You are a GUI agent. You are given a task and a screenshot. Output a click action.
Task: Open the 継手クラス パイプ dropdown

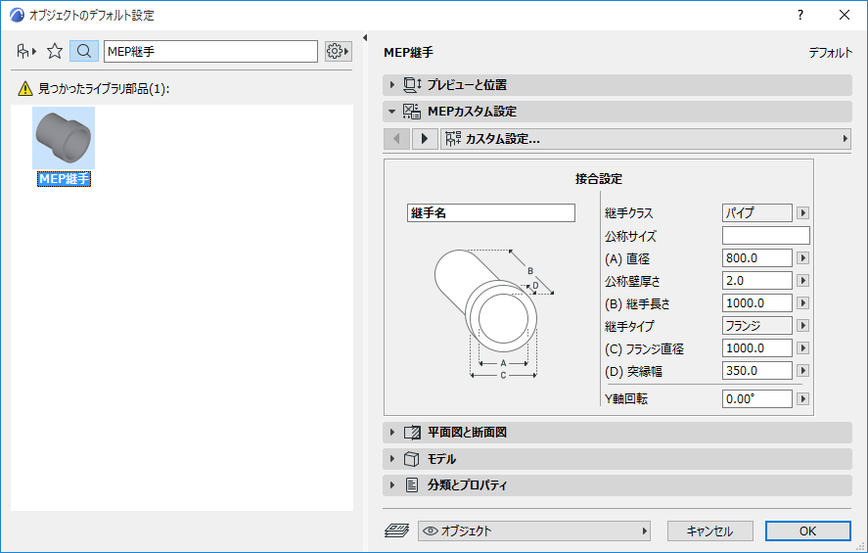coord(756,212)
